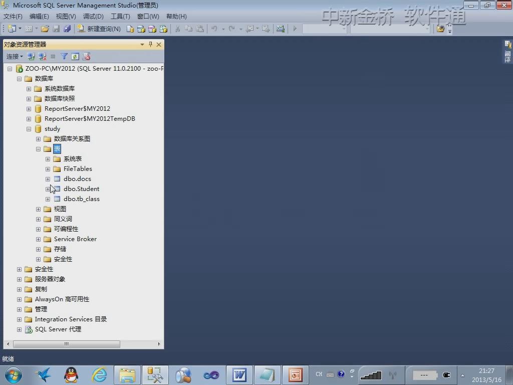Viewport: 513px width, 385px height.
Task: Open the 视图(V) menu
Action: coord(66,17)
